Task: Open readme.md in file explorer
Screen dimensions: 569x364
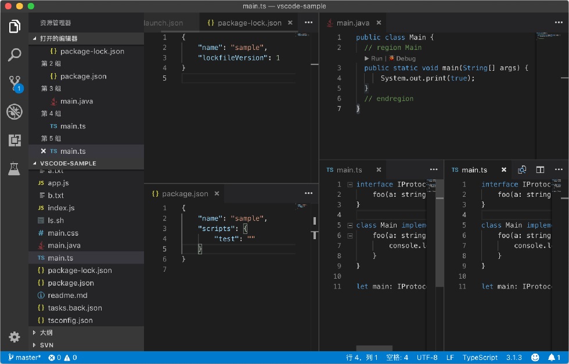Action: pyautogui.click(x=87, y=295)
